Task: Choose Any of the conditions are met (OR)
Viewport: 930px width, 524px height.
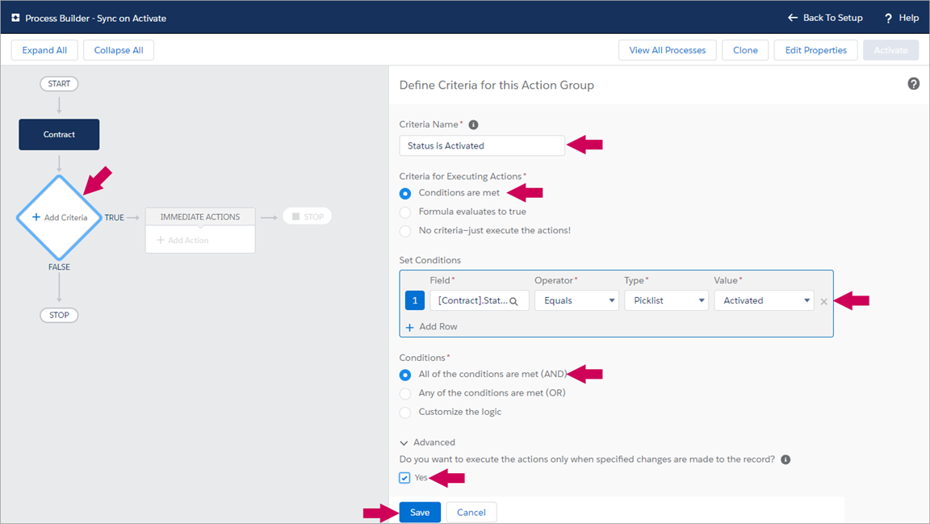Action: 405,393
